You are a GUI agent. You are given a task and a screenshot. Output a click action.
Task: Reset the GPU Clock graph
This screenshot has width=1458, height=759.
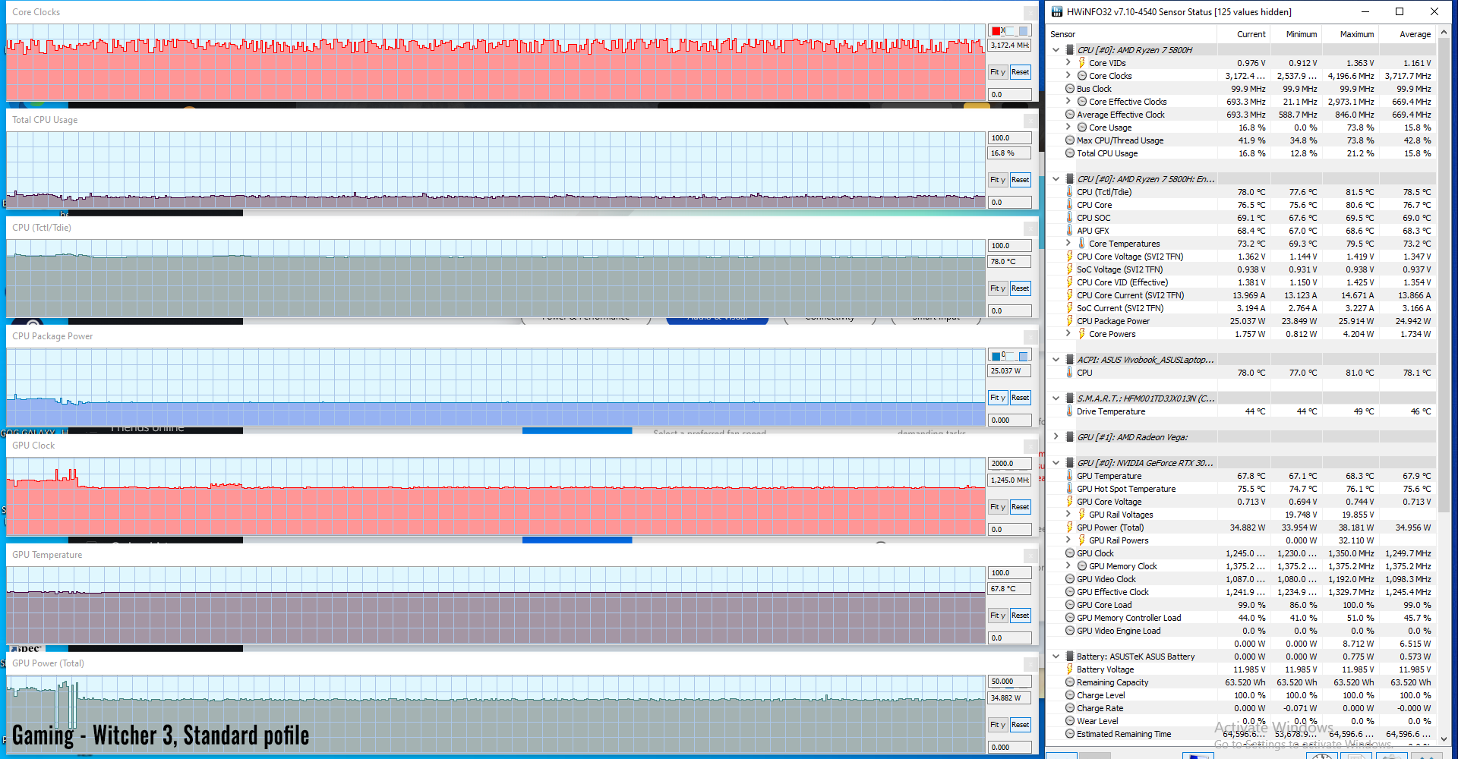click(x=1020, y=507)
